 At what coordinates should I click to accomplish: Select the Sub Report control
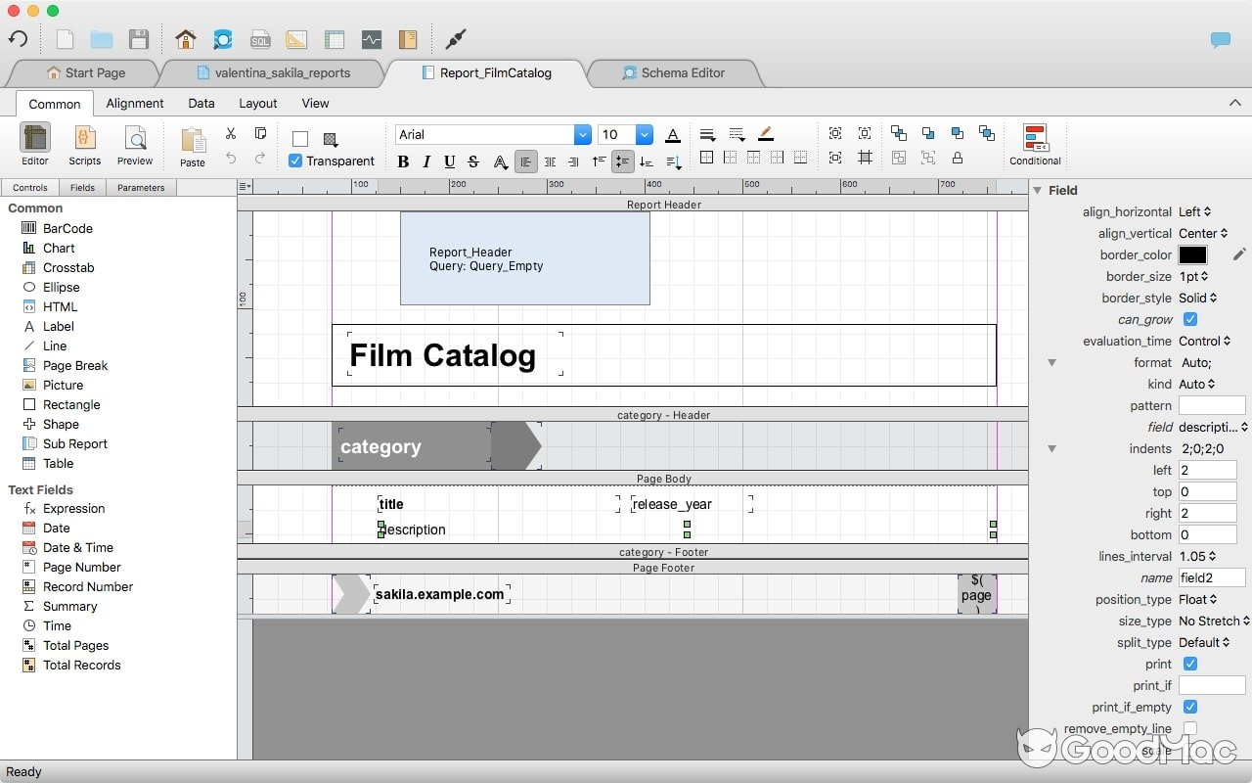[73, 443]
